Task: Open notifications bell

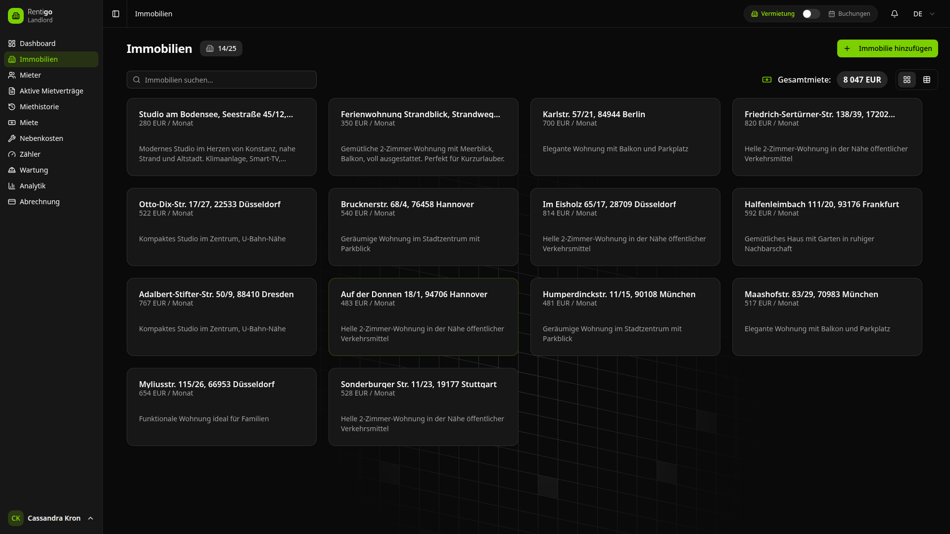Action: pyautogui.click(x=895, y=14)
